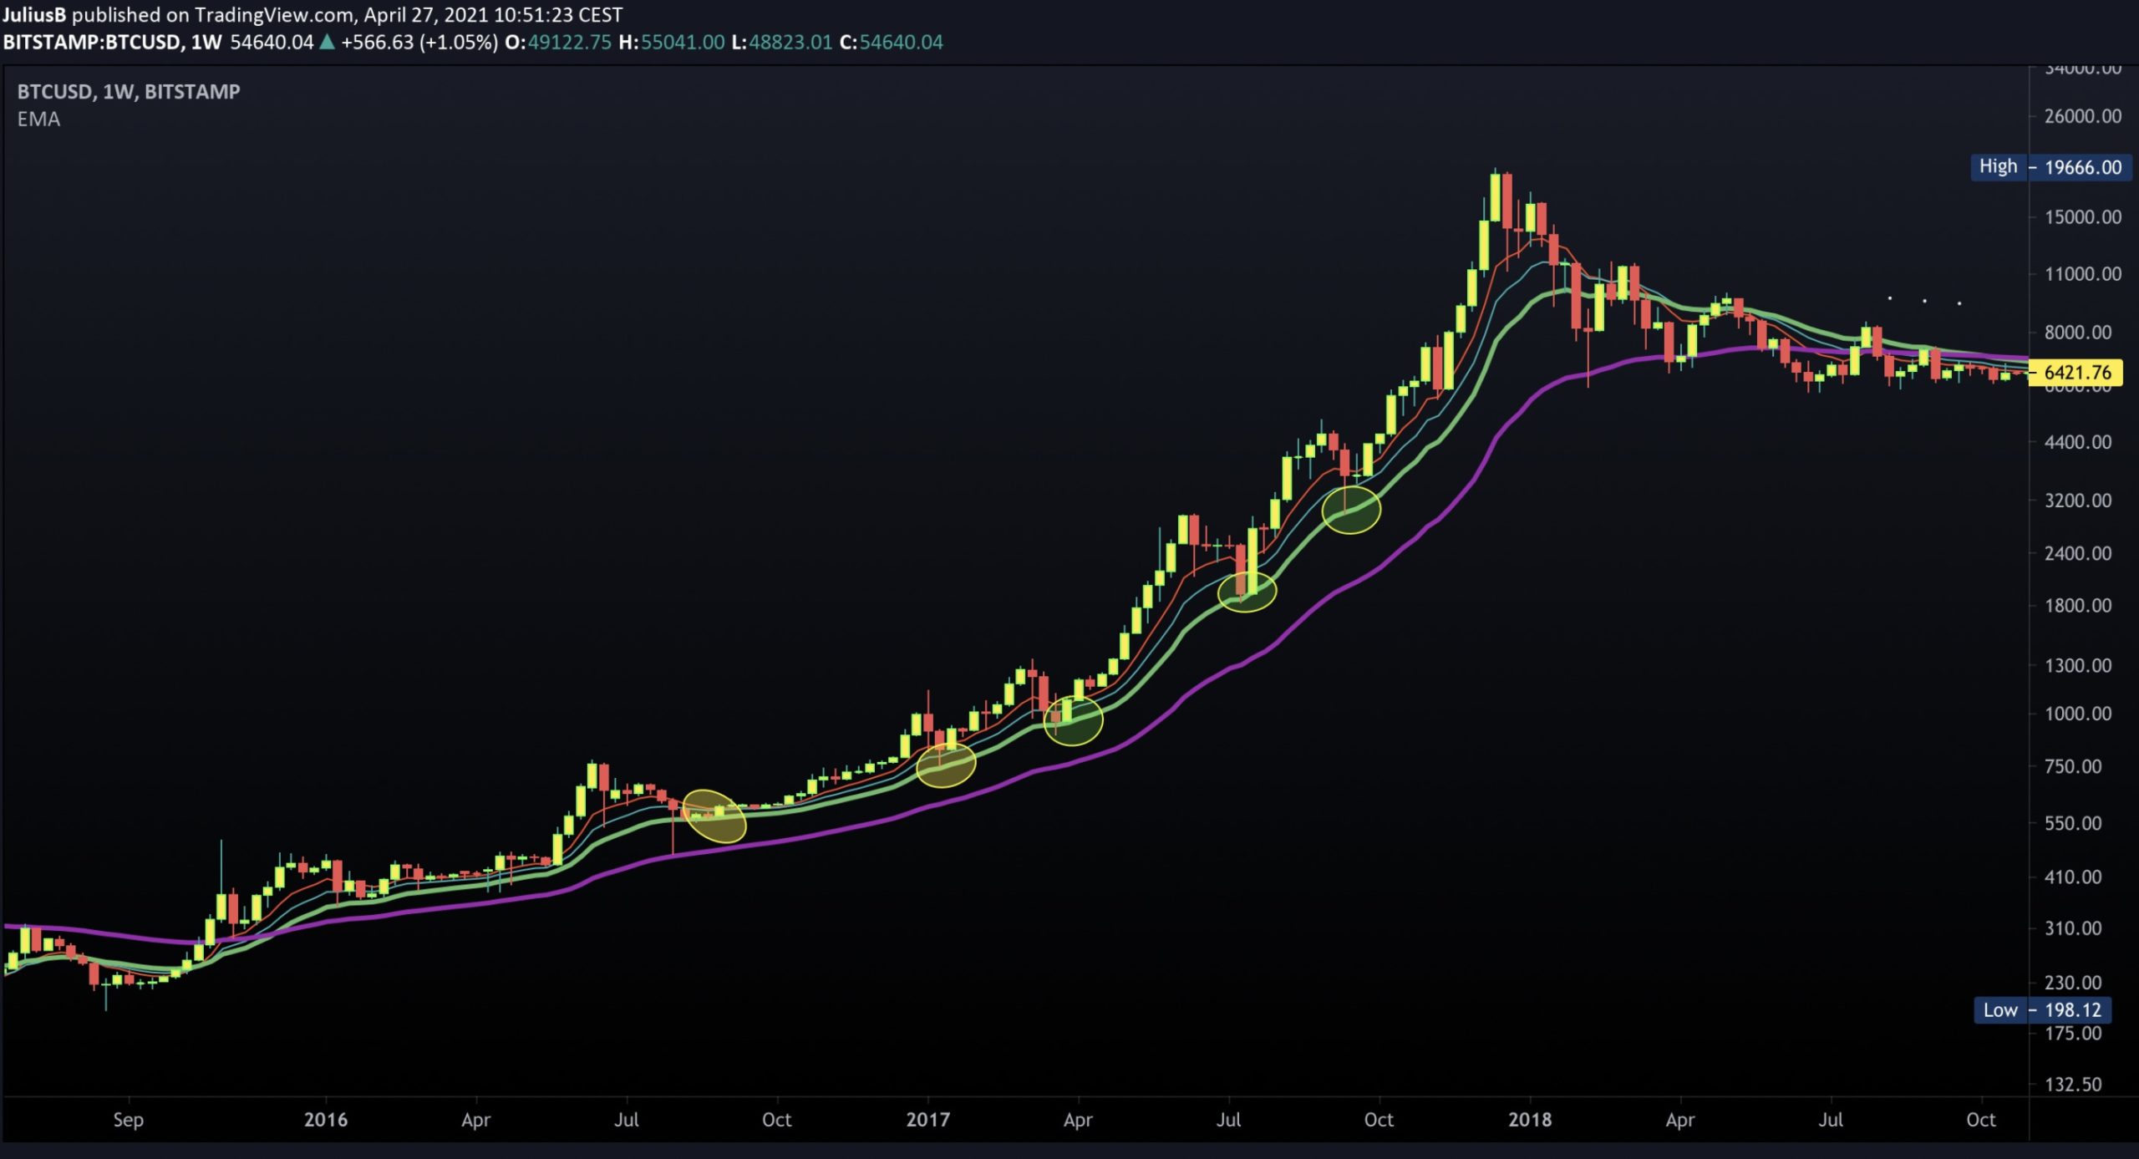Click the 550.00 price axis label
Viewport: 2139px width, 1159px height.
2072,823
